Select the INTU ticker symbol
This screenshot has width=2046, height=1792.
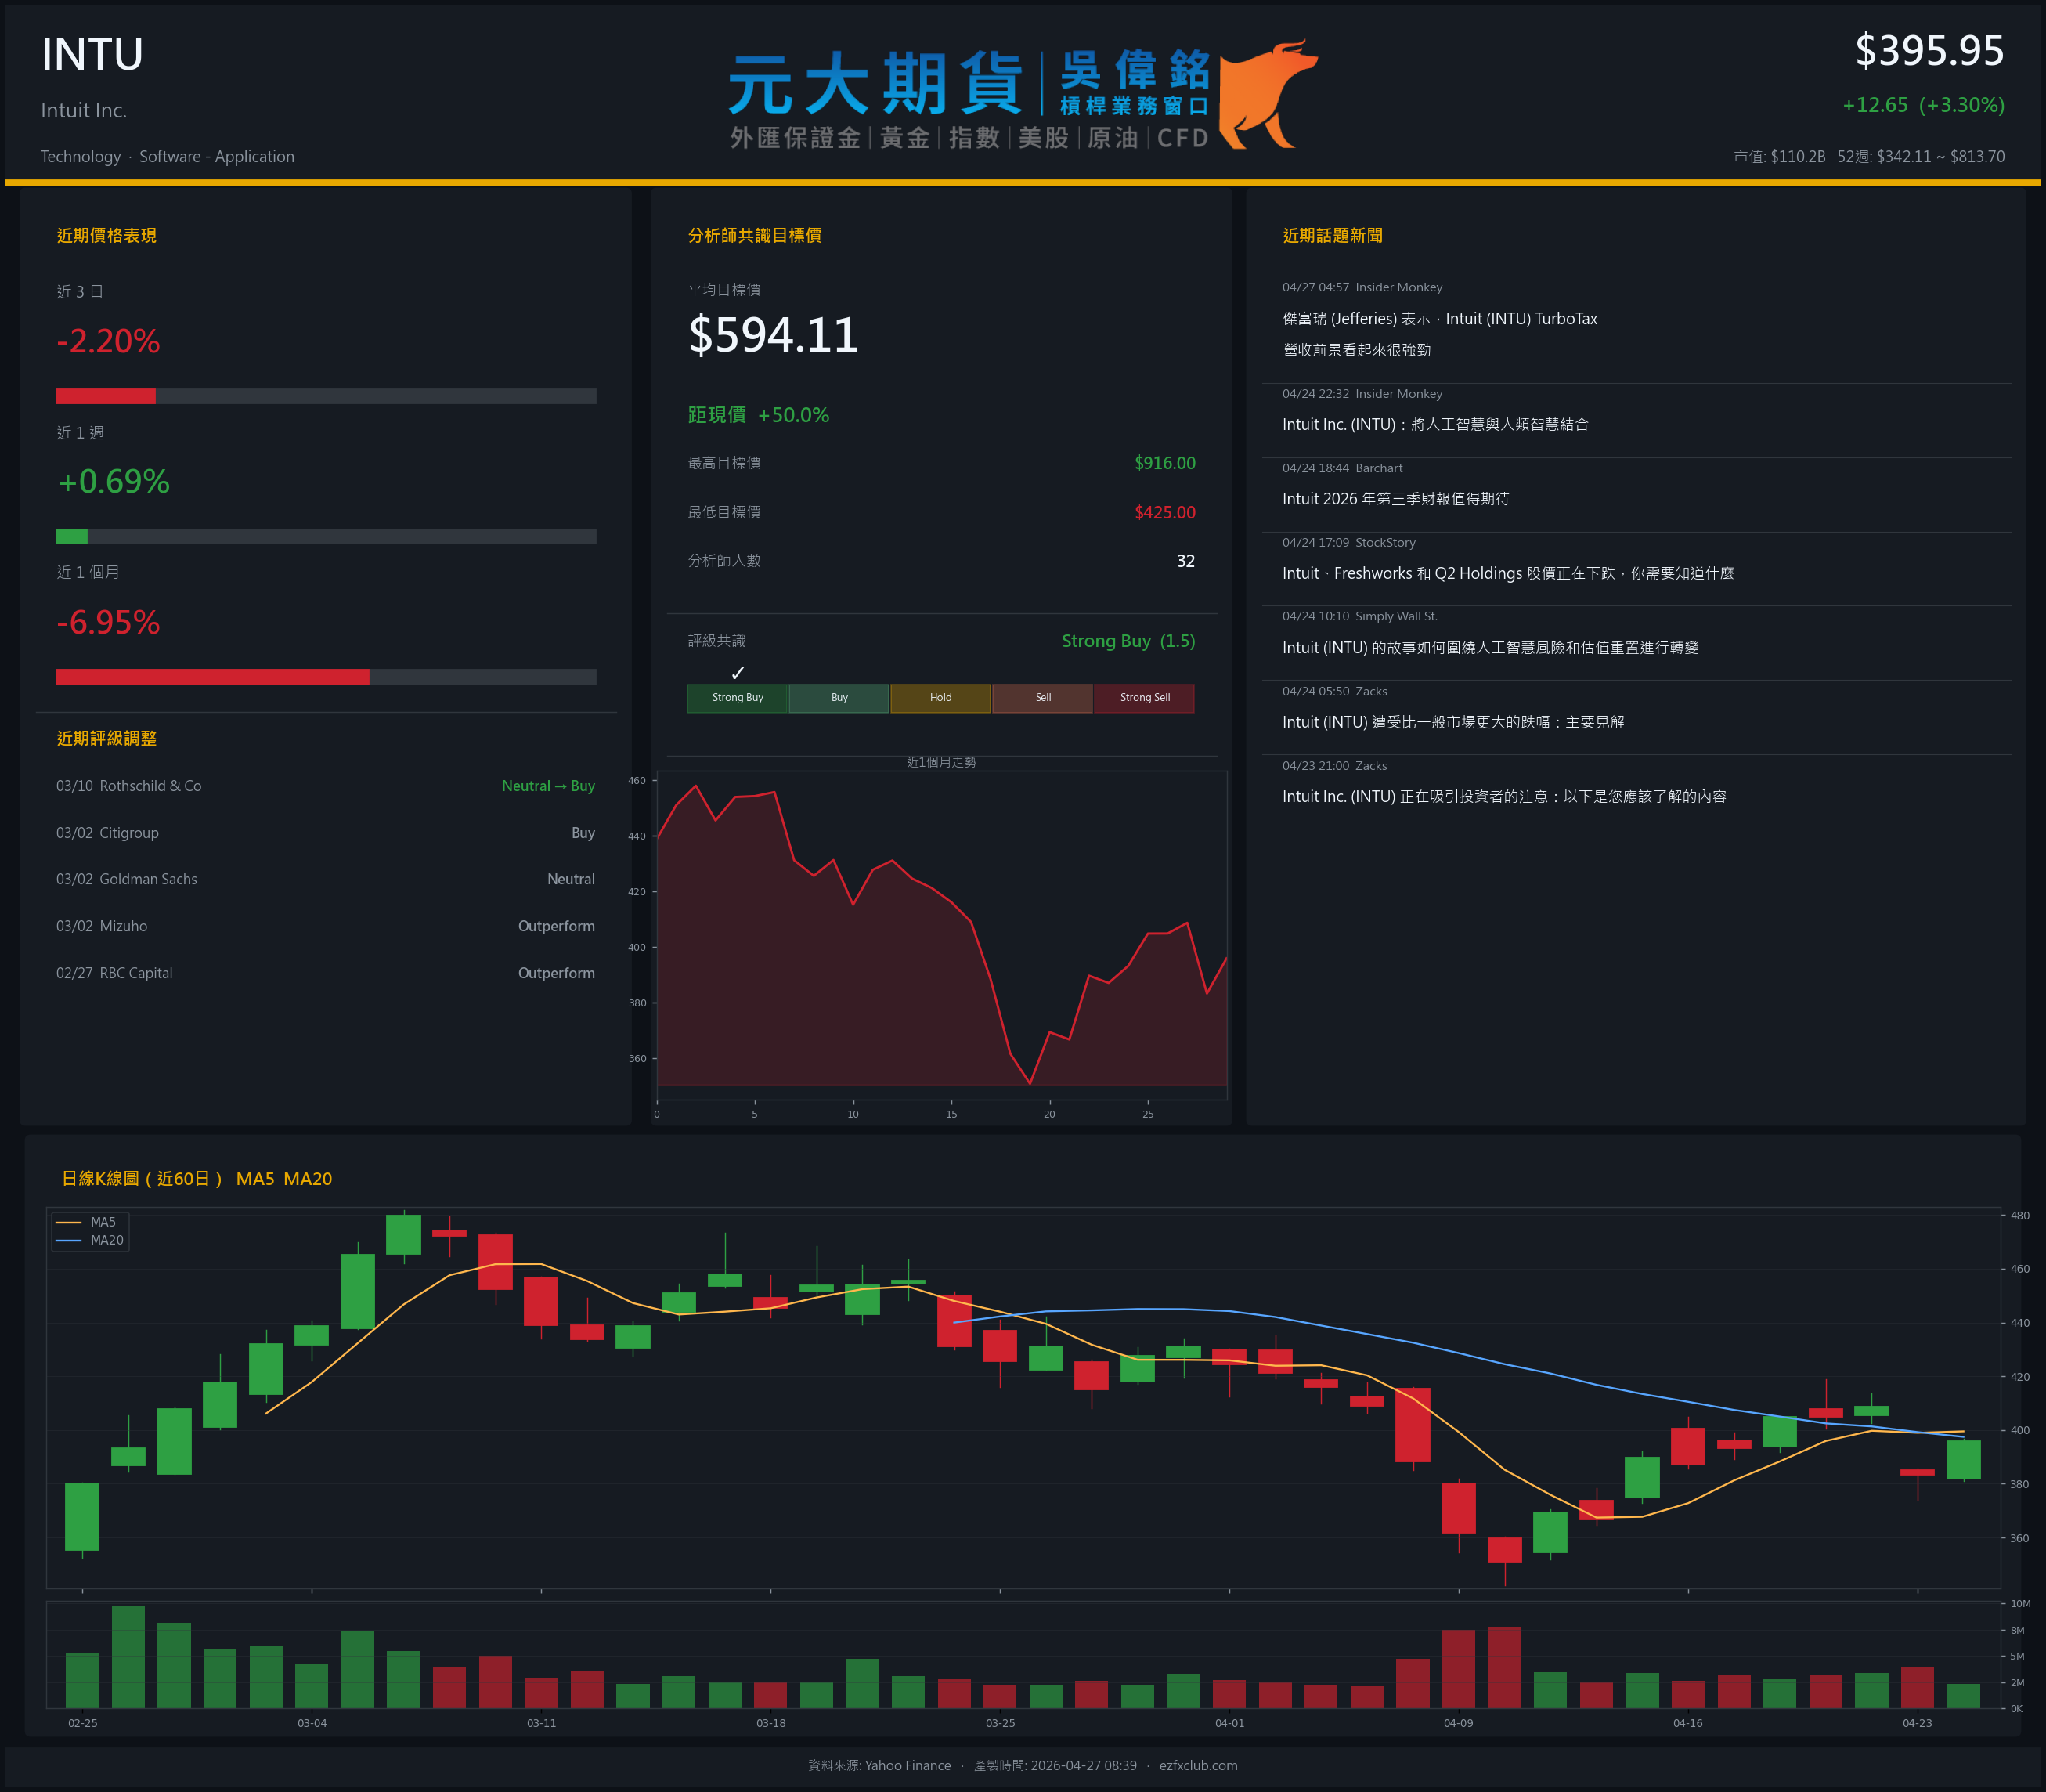click(x=92, y=54)
